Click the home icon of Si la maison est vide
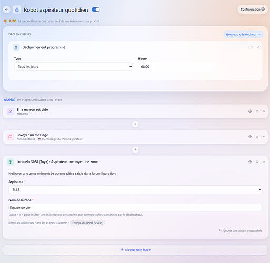Screen dimensions: 270x263 coord(11,112)
